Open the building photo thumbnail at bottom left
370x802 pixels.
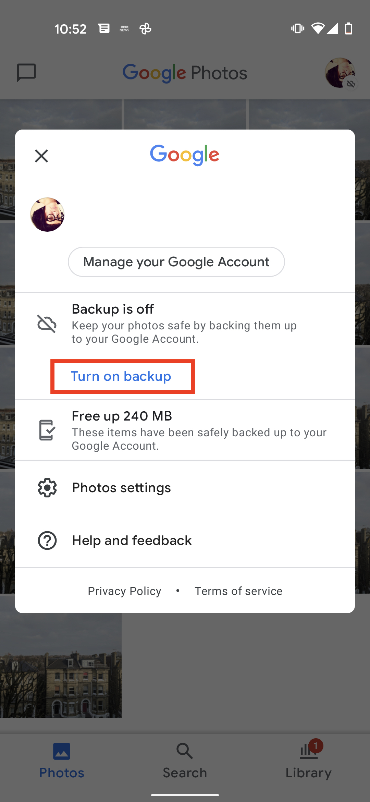coord(61,666)
